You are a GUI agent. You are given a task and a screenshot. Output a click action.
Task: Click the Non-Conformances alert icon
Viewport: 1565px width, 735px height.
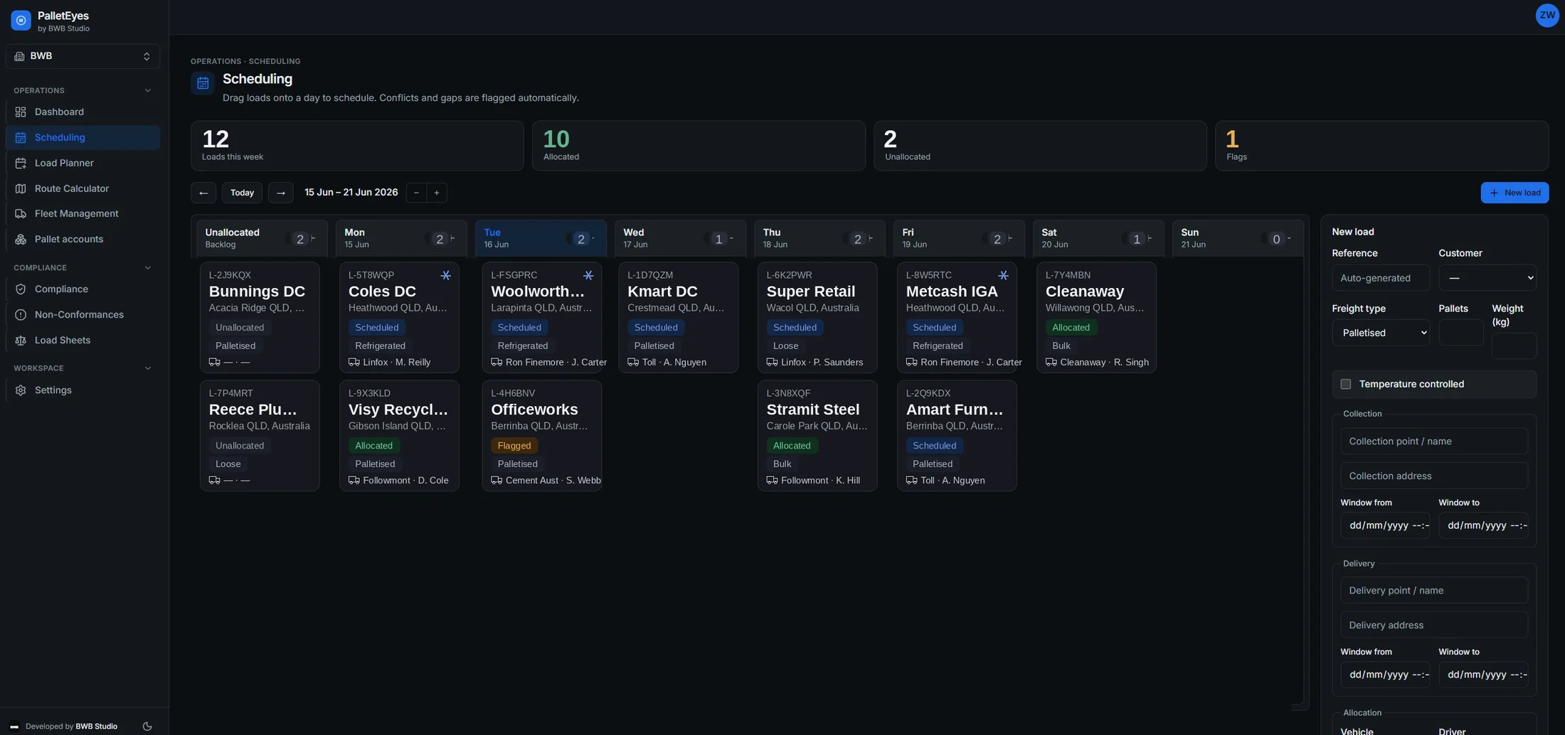21,314
